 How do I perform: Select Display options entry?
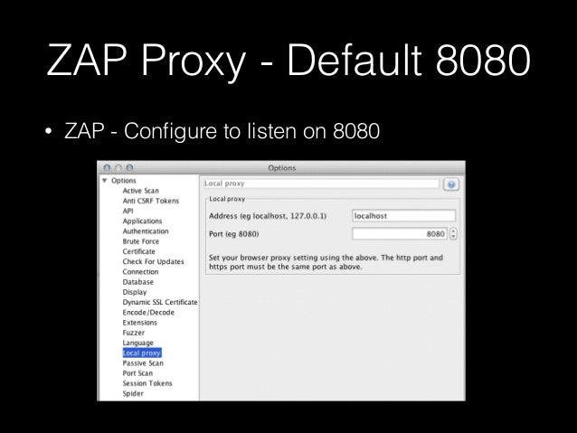[x=135, y=292]
